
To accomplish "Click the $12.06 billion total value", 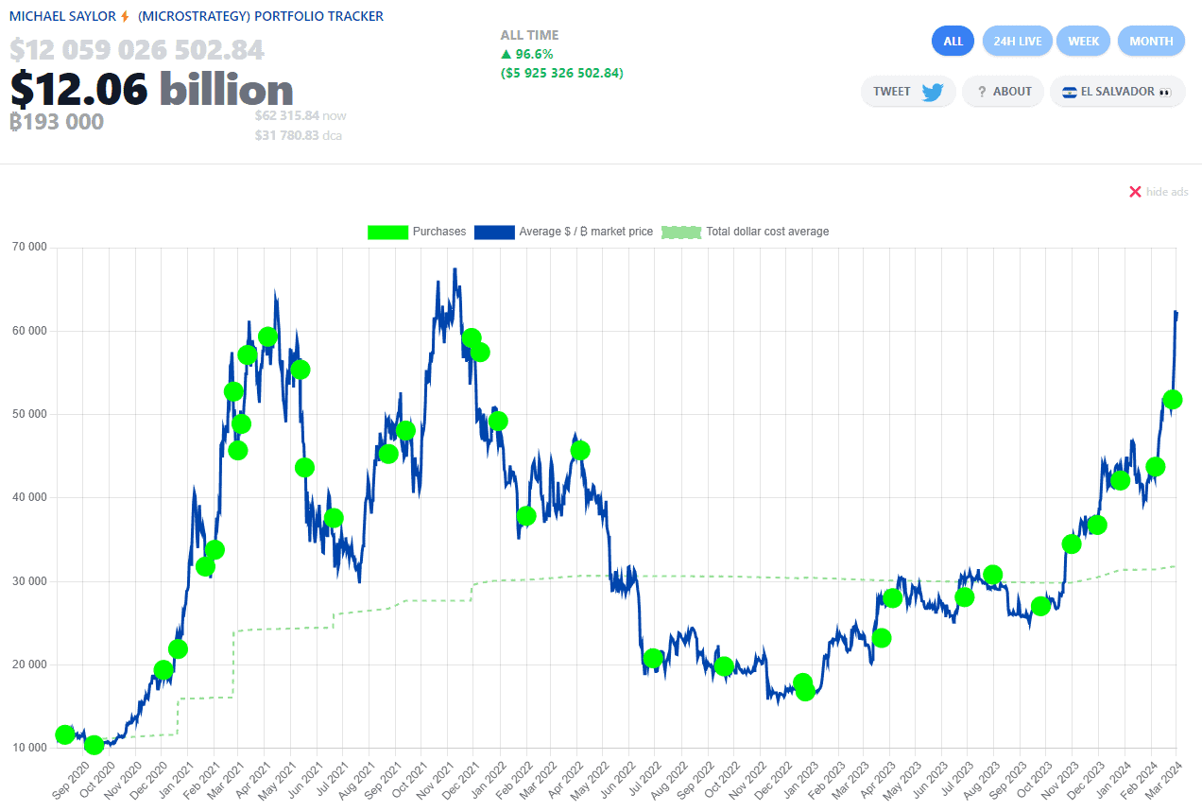I will click(x=152, y=90).
